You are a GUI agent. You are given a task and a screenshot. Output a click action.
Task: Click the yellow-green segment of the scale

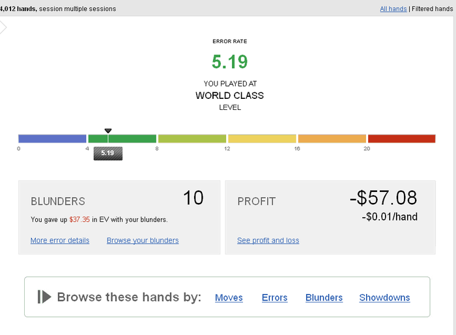pyautogui.click(x=192, y=139)
